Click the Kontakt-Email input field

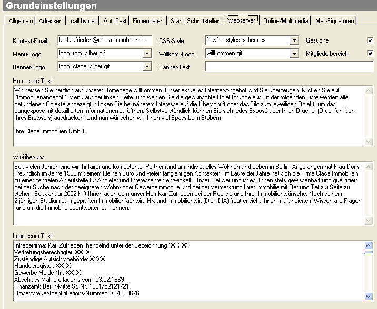click(x=105, y=40)
